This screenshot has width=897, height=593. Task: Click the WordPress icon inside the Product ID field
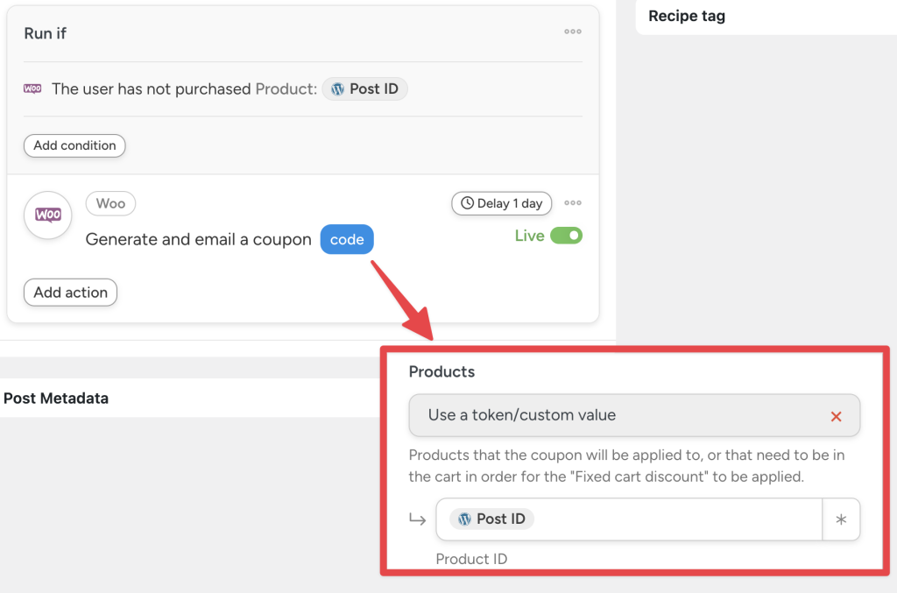point(463,519)
